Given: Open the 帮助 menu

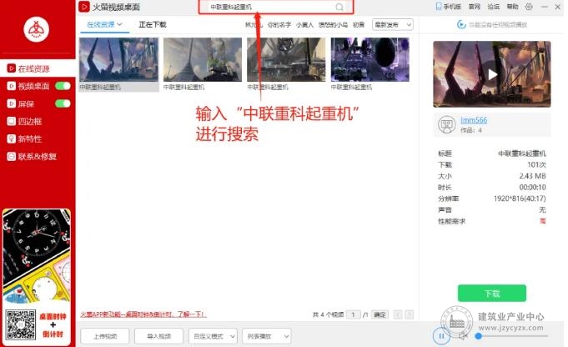Looking at the screenshot, I should [512, 7].
